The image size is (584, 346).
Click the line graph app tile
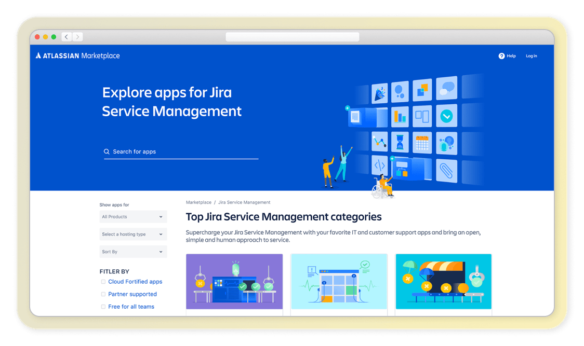click(379, 142)
